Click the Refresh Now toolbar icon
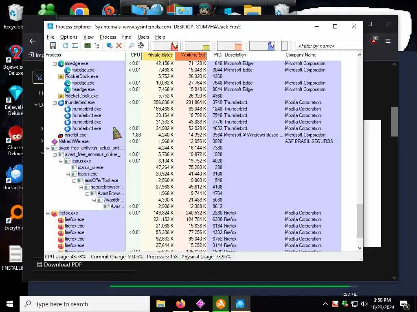 click(x=66, y=45)
